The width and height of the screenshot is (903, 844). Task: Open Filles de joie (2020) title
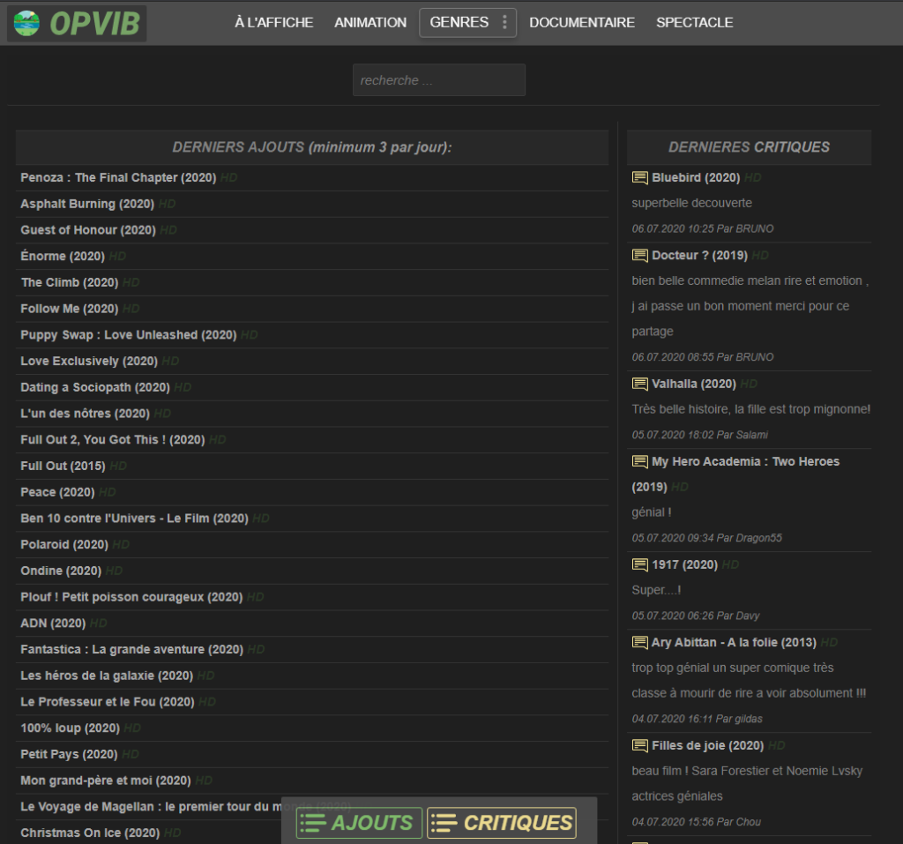click(x=708, y=745)
